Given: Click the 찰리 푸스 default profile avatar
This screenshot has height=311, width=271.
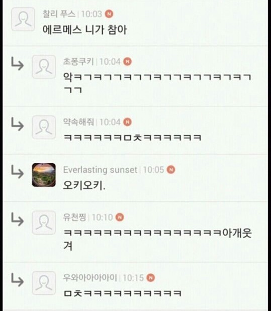Looking at the screenshot, I should [23, 19].
